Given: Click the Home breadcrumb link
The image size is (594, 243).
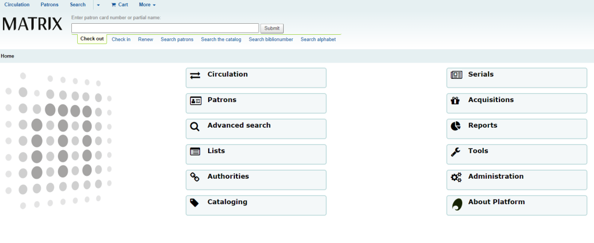Looking at the screenshot, I should pos(8,56).
